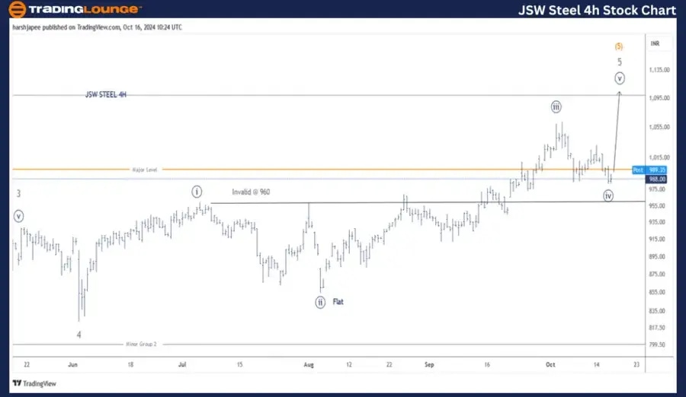Click the Sep label on time axis
The width and height of the screenshot is (686, 397).
tap(429, 365)
